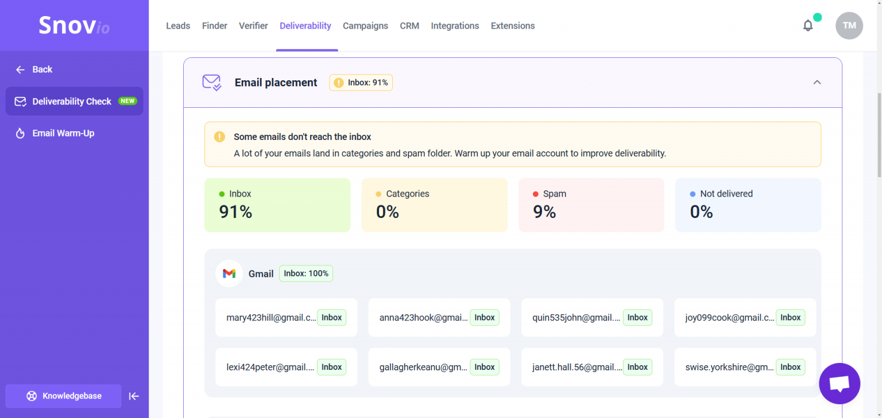This screenshot has height=418, width=882.
Task: Click the Categories 0% card
Action: click(x=434, y=205)
